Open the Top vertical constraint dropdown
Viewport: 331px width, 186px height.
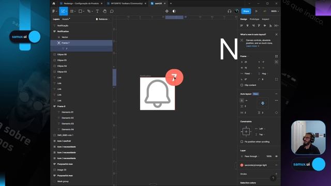(260, 134)
